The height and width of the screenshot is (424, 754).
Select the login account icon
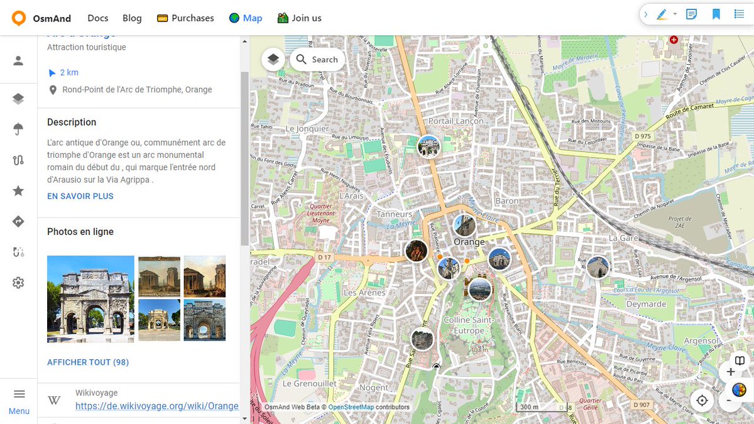18,60
